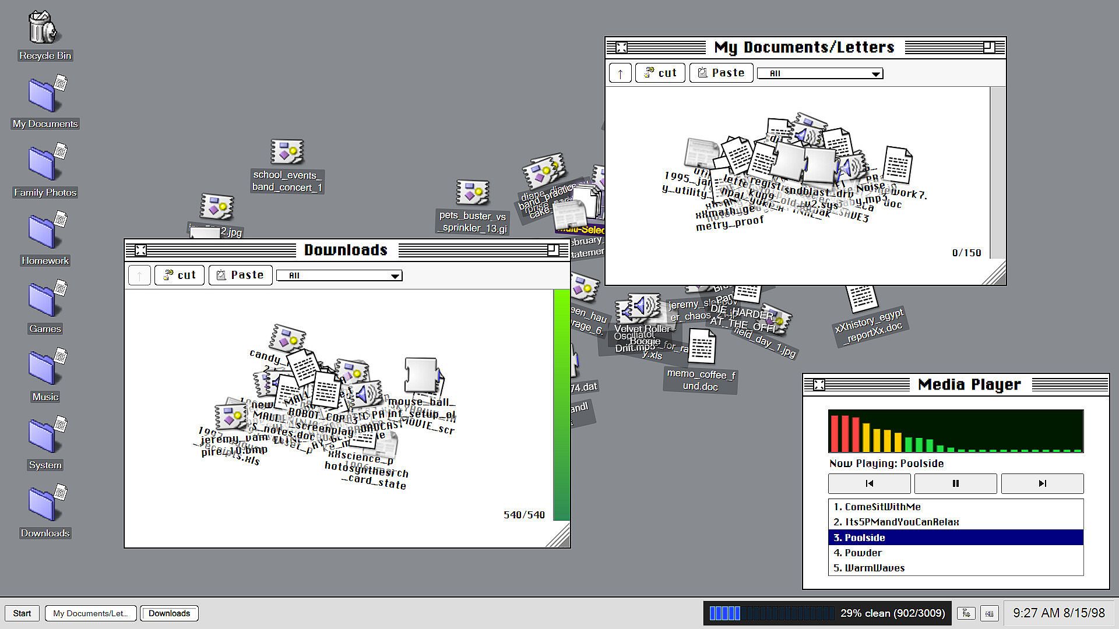Play track 4 Powder
Image resolution: width=1119 pixels, height=629 pixels.
pyautogui.click(x=956, y=553)
